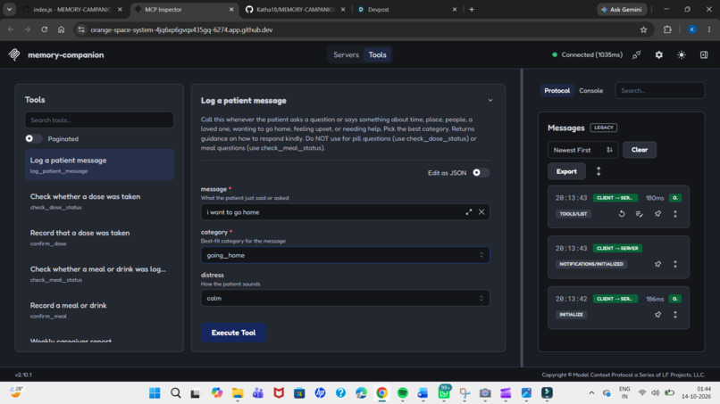Open the Chrome three-dot menu
Image resolution: width=720 pixels, height=404 pixels.
(709, 29)
